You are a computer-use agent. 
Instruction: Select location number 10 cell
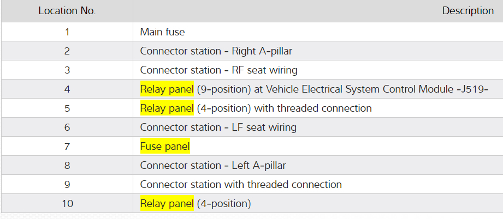coord(67,204)
